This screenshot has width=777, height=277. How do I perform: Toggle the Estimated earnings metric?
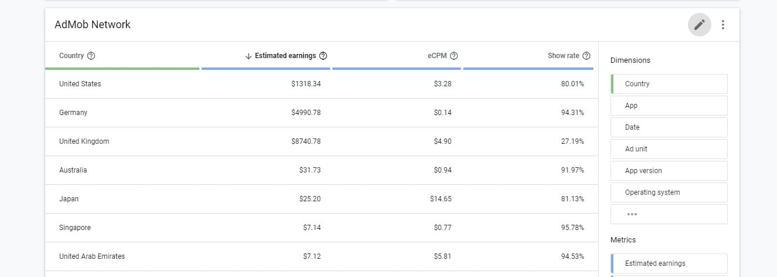click(x=669, y=264)
